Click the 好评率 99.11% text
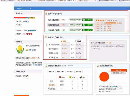The image size is (130, 96). click(68, 66)
